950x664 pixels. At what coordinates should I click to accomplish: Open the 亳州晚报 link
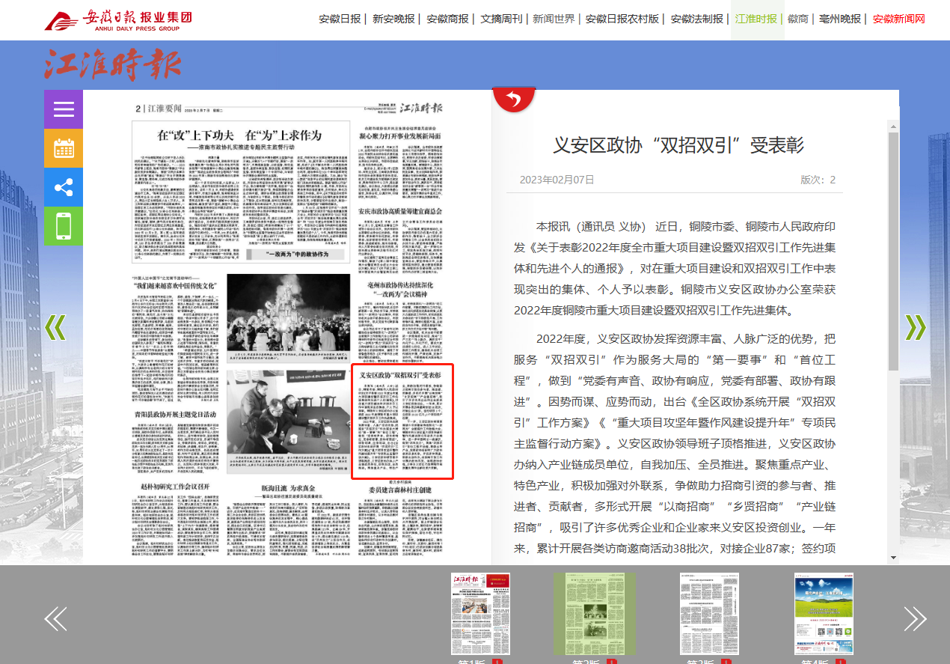pyautogui.click(x=840, y=19)
